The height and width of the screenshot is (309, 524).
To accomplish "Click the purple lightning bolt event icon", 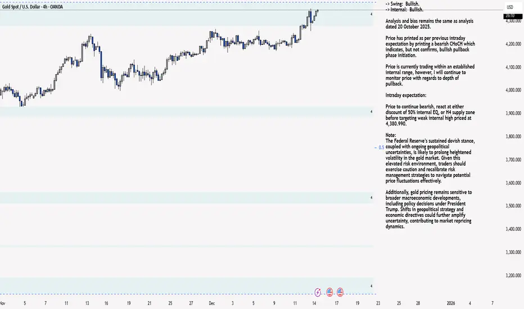I will [318, 292].
